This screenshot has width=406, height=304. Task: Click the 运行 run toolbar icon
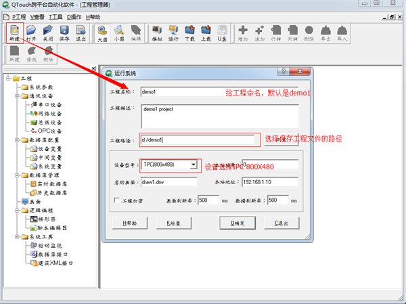tap(173, 32)
